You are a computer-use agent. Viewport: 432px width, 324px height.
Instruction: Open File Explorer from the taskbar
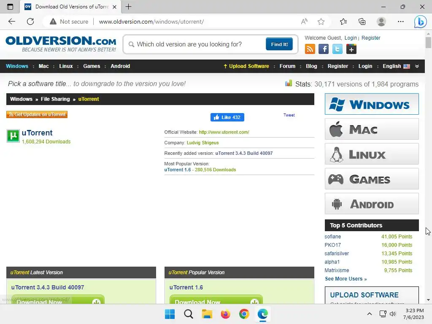[207, 314]
